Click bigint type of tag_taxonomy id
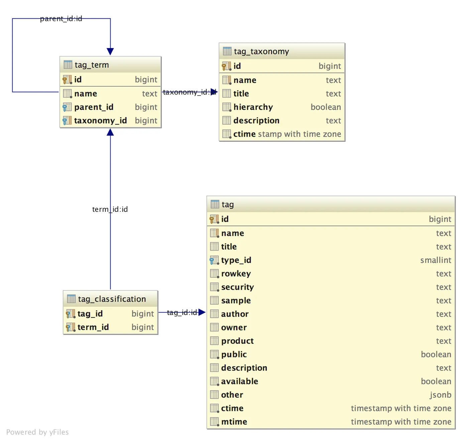This screenshot has height=442, width=468. click(x=330, y=66)
